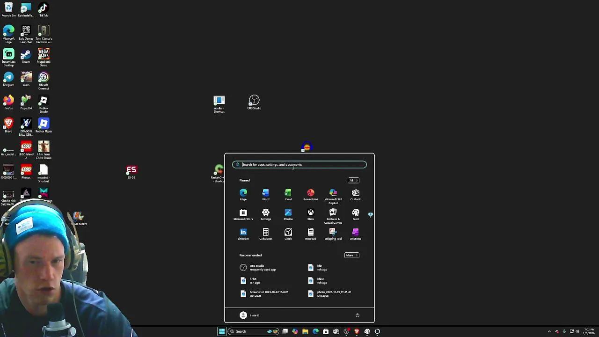Expand All apps with the All button
The width and height of the screenshot is (599, 337).
[353, 180]
